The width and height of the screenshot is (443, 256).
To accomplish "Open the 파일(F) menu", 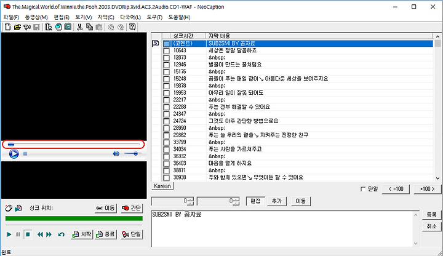I will 11,17.
